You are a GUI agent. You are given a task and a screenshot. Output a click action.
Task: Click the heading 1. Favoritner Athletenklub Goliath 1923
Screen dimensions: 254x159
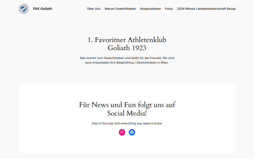(127, 44)
